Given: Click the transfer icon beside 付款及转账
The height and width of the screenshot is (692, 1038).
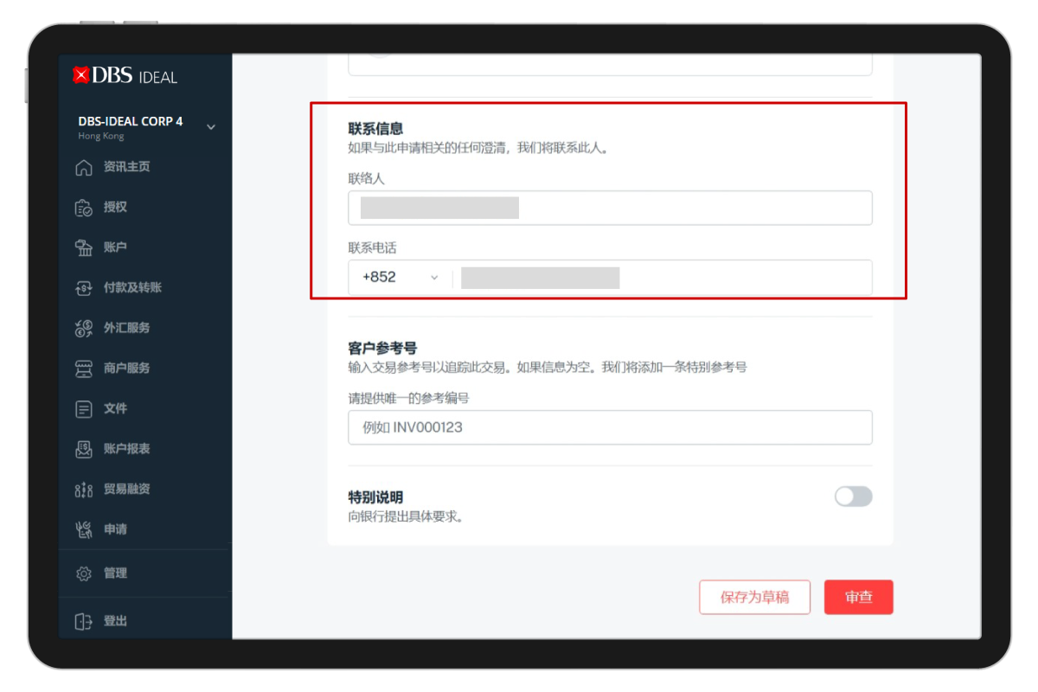Looking at the screenshot, I should [x=84, y=288].
